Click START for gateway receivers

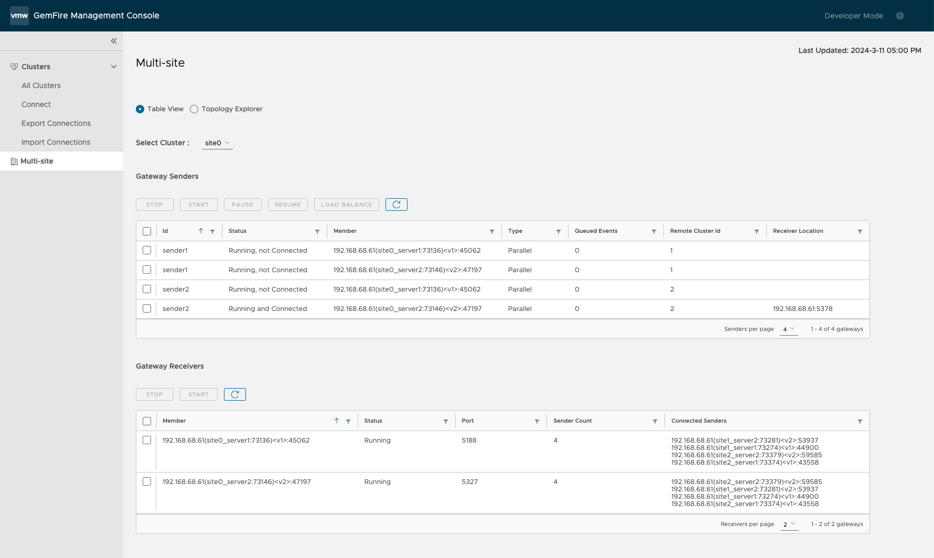199,394
